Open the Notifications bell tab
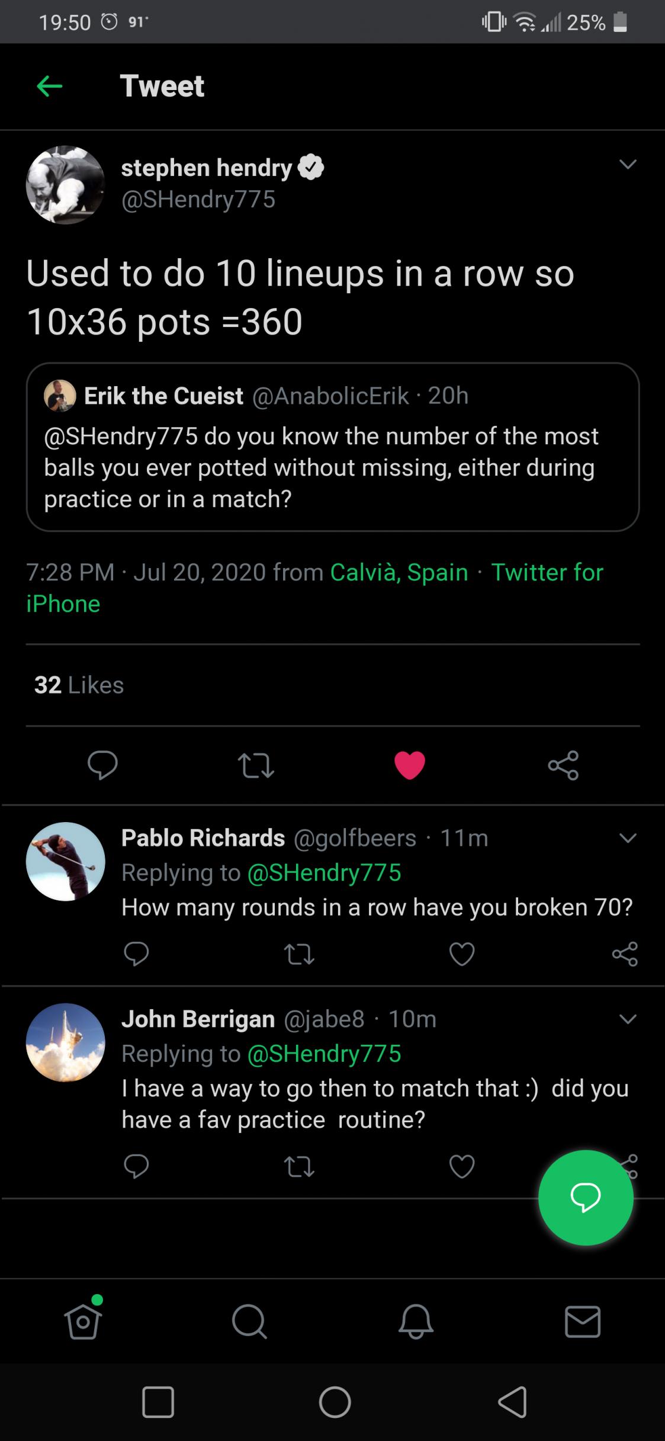Viewport: 665px width, 1441px height. (416, 1322)
